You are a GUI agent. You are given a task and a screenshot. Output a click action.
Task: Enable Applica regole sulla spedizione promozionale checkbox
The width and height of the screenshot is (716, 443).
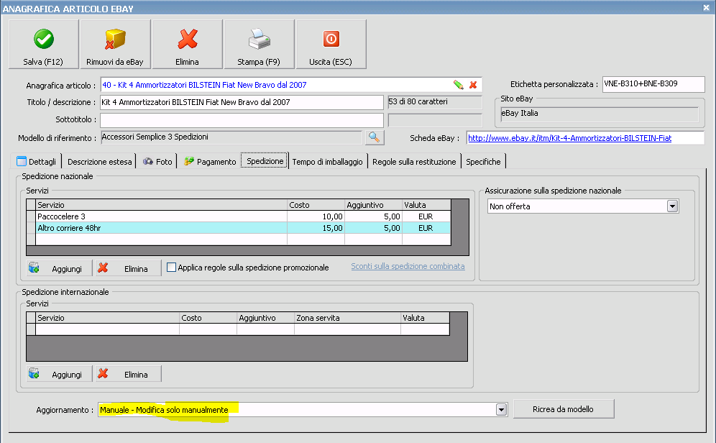(172, 268)
